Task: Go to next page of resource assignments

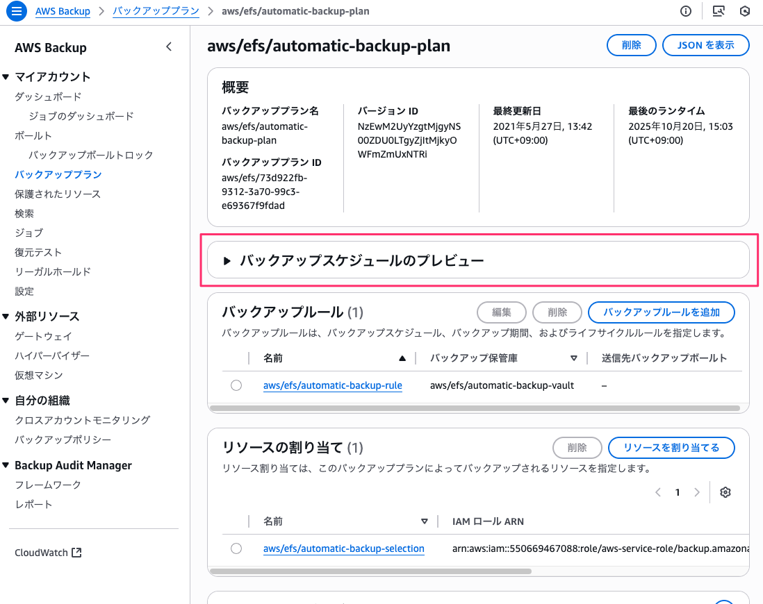Action: click(x=697, y=492)
